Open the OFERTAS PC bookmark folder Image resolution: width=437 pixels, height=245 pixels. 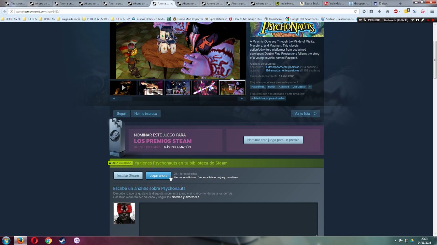click(11, 19)
